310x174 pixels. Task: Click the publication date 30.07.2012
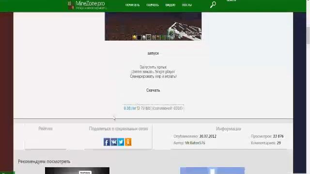[208, 136]
